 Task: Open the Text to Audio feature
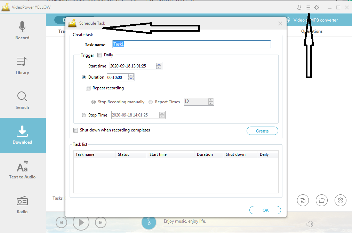tap(22, 170)
